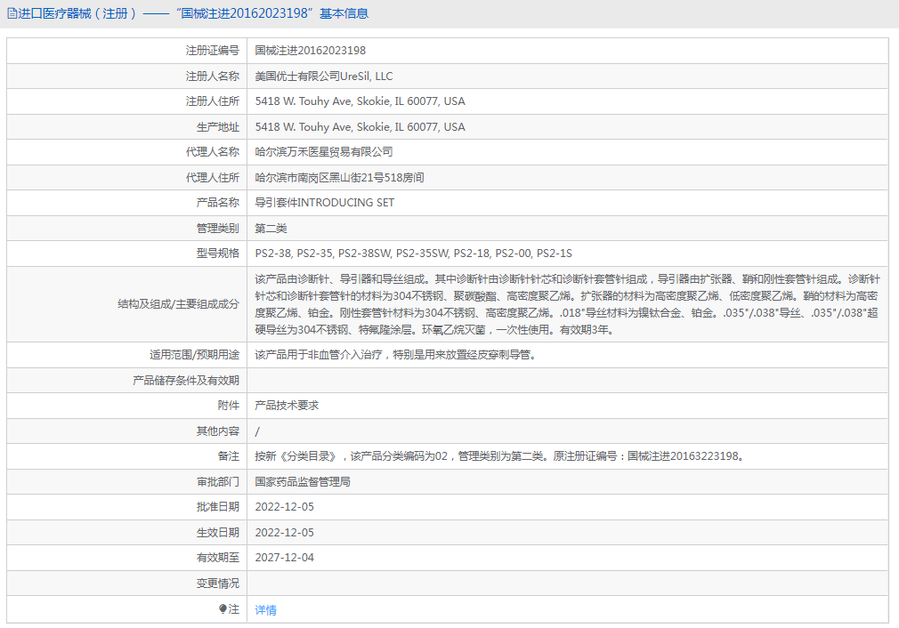Click the 生效日期 label
The height and width of the screenshot is (628, 899).
click(x=218, y=532)
